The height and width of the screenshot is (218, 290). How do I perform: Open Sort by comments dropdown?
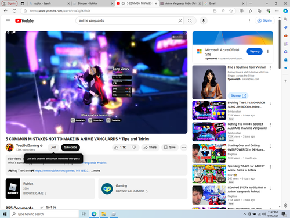click(x=48, y=208)
